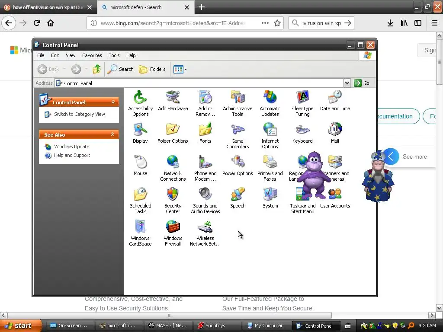Open a new Firefox tab
The height and width of the screenshot is (332, 443).
pos(202,7)
